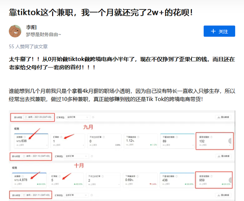244x201 pixels.
Task: Select the NT$ 638 sales card
Action: (31, 141)
